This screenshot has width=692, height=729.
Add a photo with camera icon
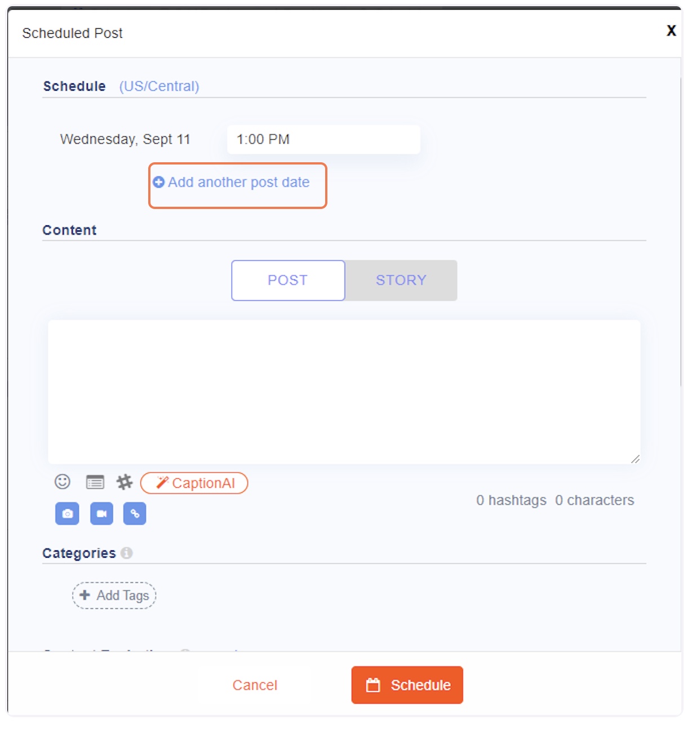point(67,513)
